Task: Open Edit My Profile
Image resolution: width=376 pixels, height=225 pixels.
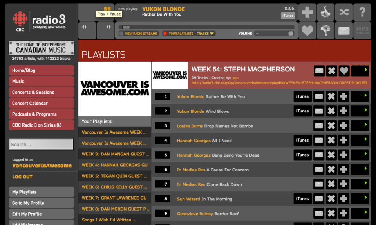Action: 42,214
